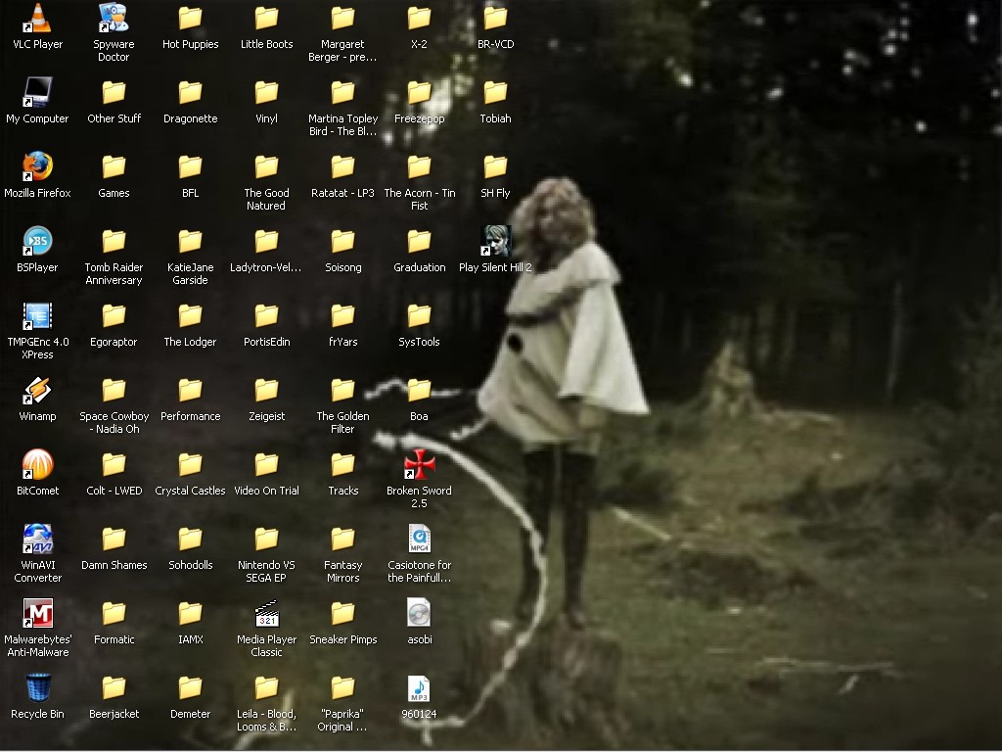Screen dimensions: 1002x752
Task: Click the Spyware Doctor shortcut
Action: (x=114, y=19)
